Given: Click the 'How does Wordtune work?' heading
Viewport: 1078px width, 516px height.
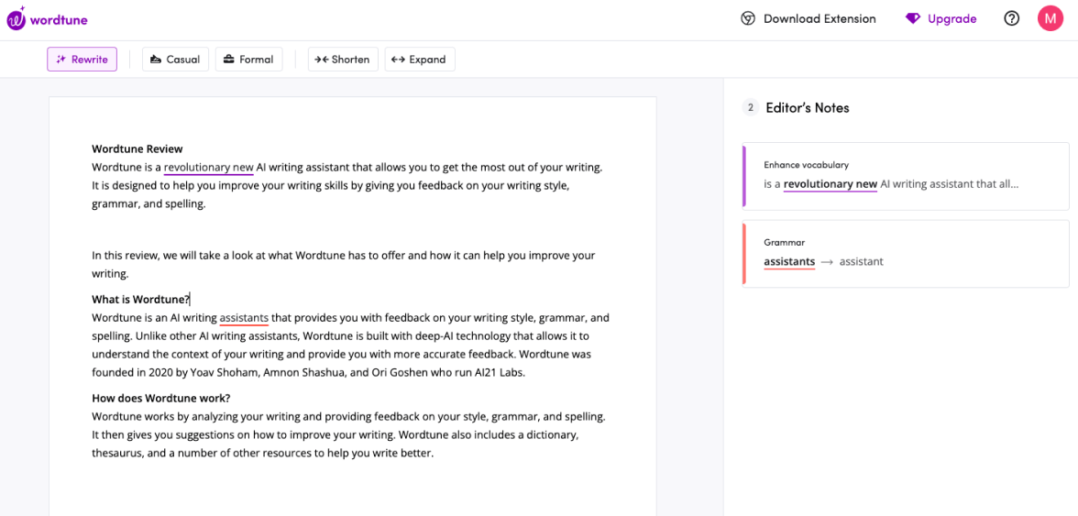Looking at the screenshot, I should pyautogui.click(x=160, y=398).
